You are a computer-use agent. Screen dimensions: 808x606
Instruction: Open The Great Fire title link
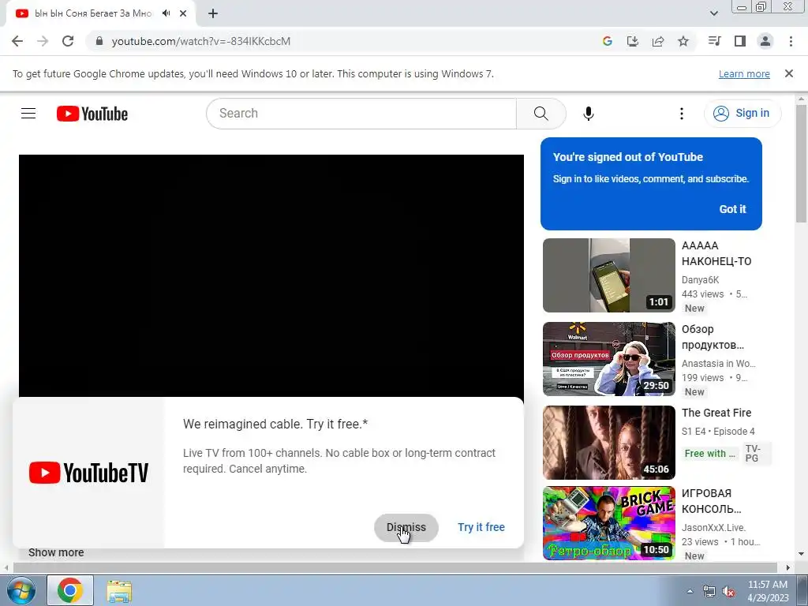click(716, 413)
